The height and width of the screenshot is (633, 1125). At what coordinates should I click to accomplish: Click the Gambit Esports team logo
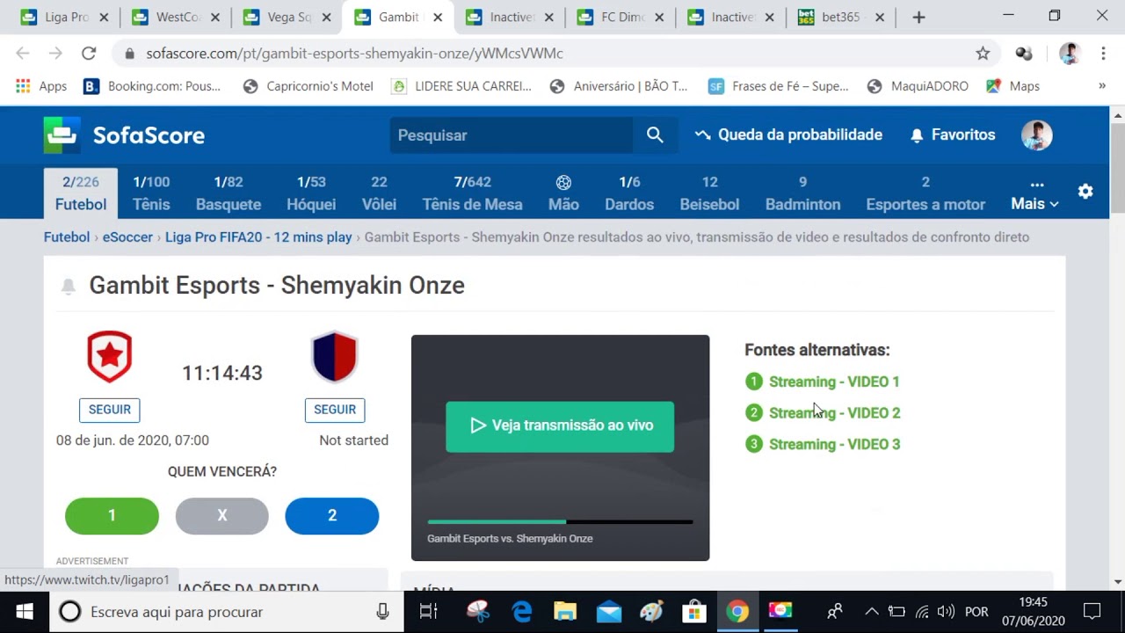point(110,356)
